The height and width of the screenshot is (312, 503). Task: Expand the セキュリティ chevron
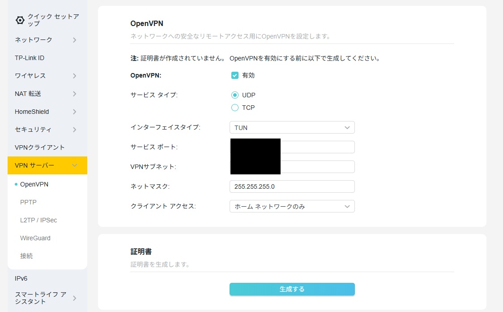click(74, 130)
